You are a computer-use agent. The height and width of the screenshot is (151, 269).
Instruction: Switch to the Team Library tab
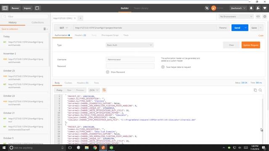tap(141, 8)
